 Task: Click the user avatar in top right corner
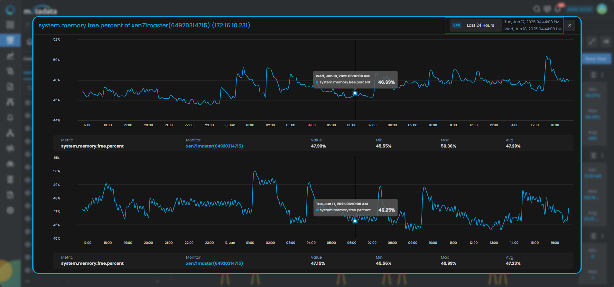pos(601,9)
